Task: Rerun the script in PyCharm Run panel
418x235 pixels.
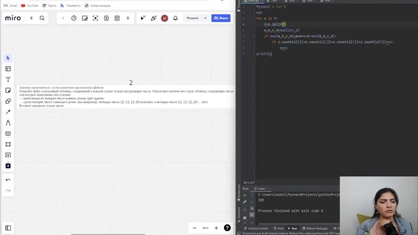Action: (x=245, y=195)
